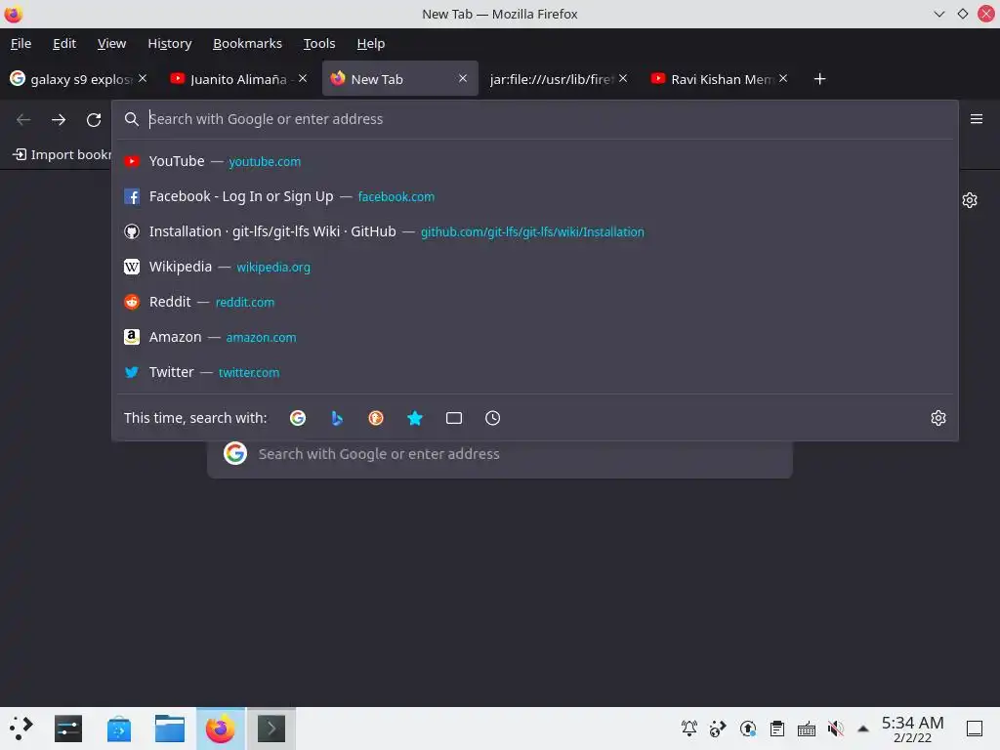The height and width of the screenshot is (750, 1000).
Task: Open the Firefox hamburger application menu
Action: point(977,119)
